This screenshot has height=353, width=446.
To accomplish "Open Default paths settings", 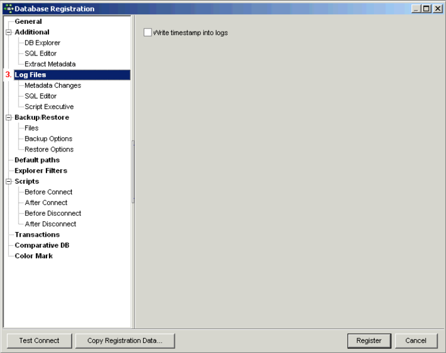I will tap(37, 160).
